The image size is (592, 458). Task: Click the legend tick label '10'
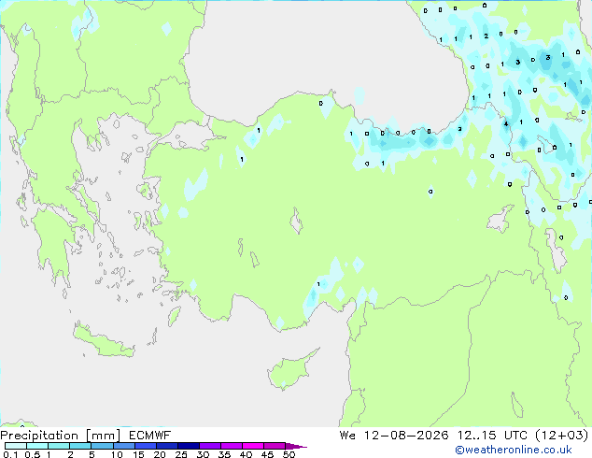click(117, 454)
